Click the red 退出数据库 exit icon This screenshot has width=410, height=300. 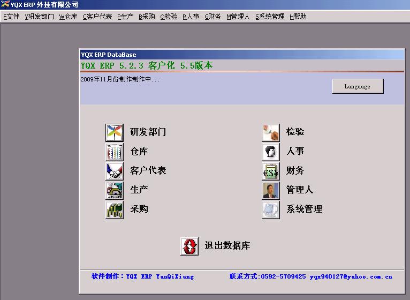click(x=189, y=246)
